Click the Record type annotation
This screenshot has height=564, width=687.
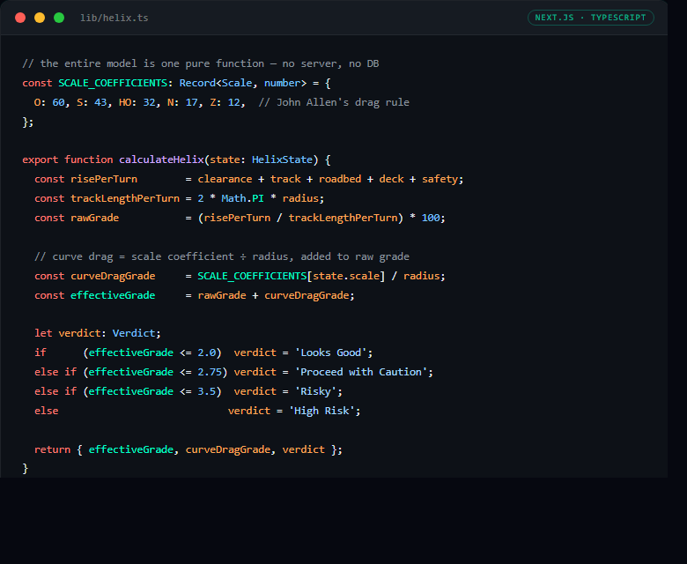(197, 83)
